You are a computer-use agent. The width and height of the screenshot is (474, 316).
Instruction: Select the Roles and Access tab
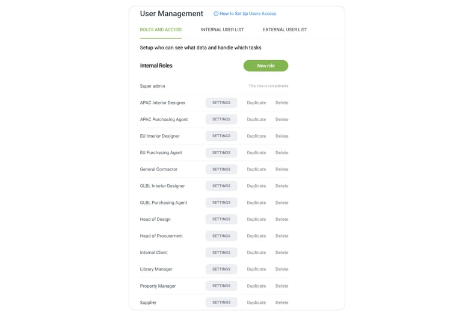coord(161,29)
